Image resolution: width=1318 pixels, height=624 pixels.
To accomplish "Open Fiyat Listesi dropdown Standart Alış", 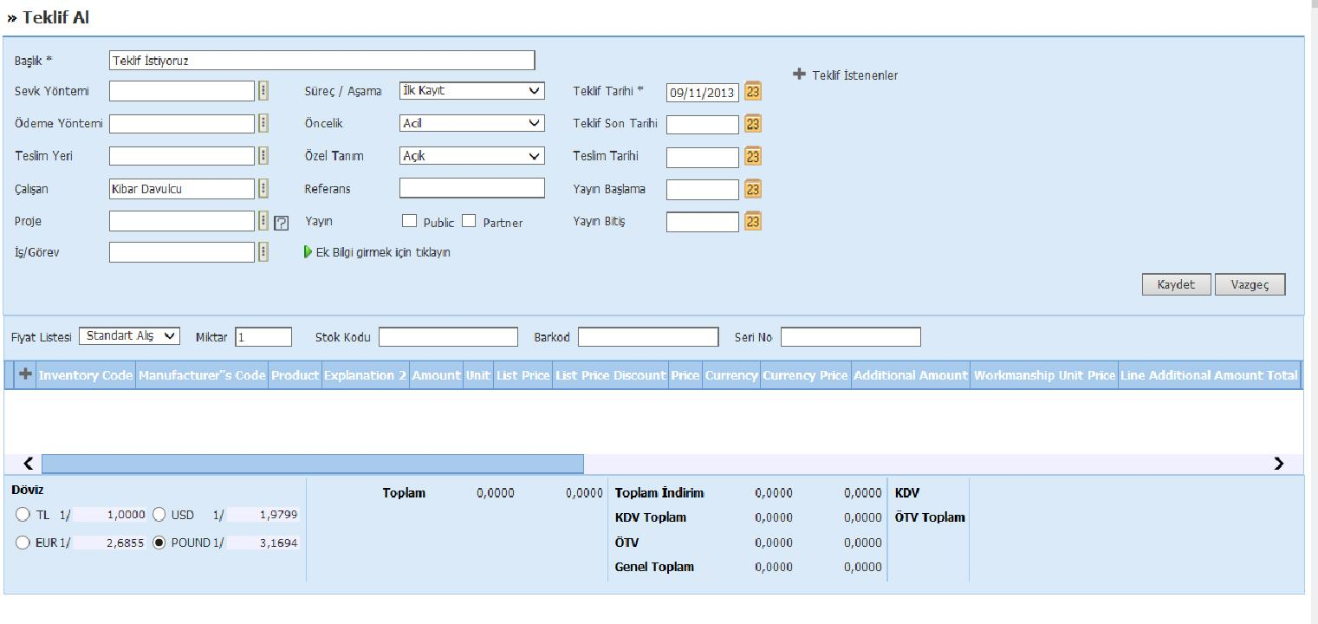I will pyautogui.click(x=130, y=335).
